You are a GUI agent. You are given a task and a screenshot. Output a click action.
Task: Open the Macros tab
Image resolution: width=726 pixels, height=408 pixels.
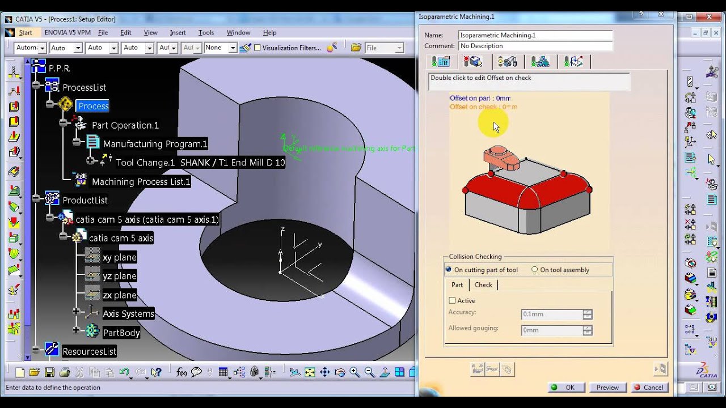pos(573,61)
